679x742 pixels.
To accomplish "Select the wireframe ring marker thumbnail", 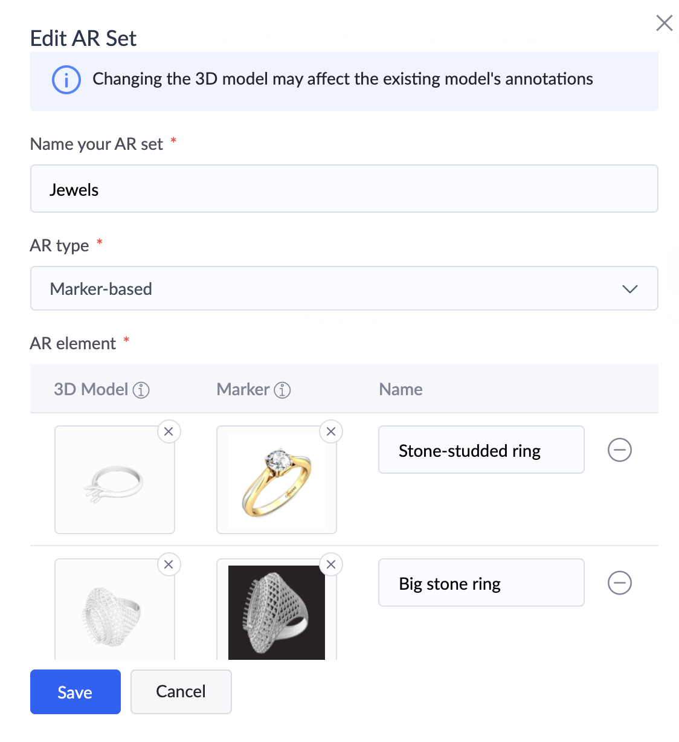I will click(x=277, y=611).
